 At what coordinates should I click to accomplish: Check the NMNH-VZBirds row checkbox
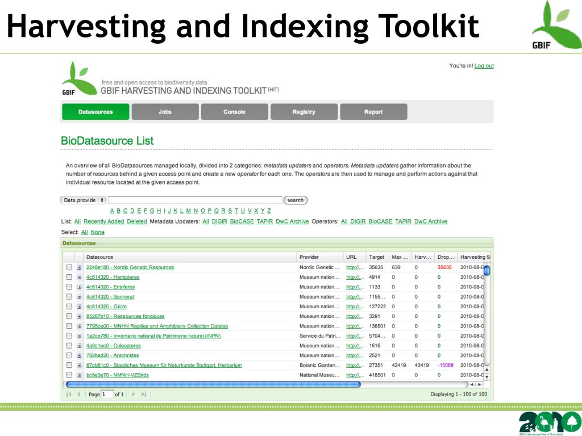click(69, 375)
